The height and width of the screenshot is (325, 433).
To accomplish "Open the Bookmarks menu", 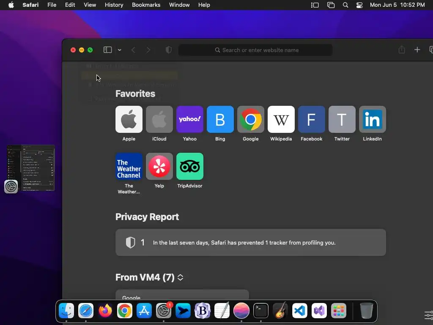I will pyautogui.click(x=146, y=5).
